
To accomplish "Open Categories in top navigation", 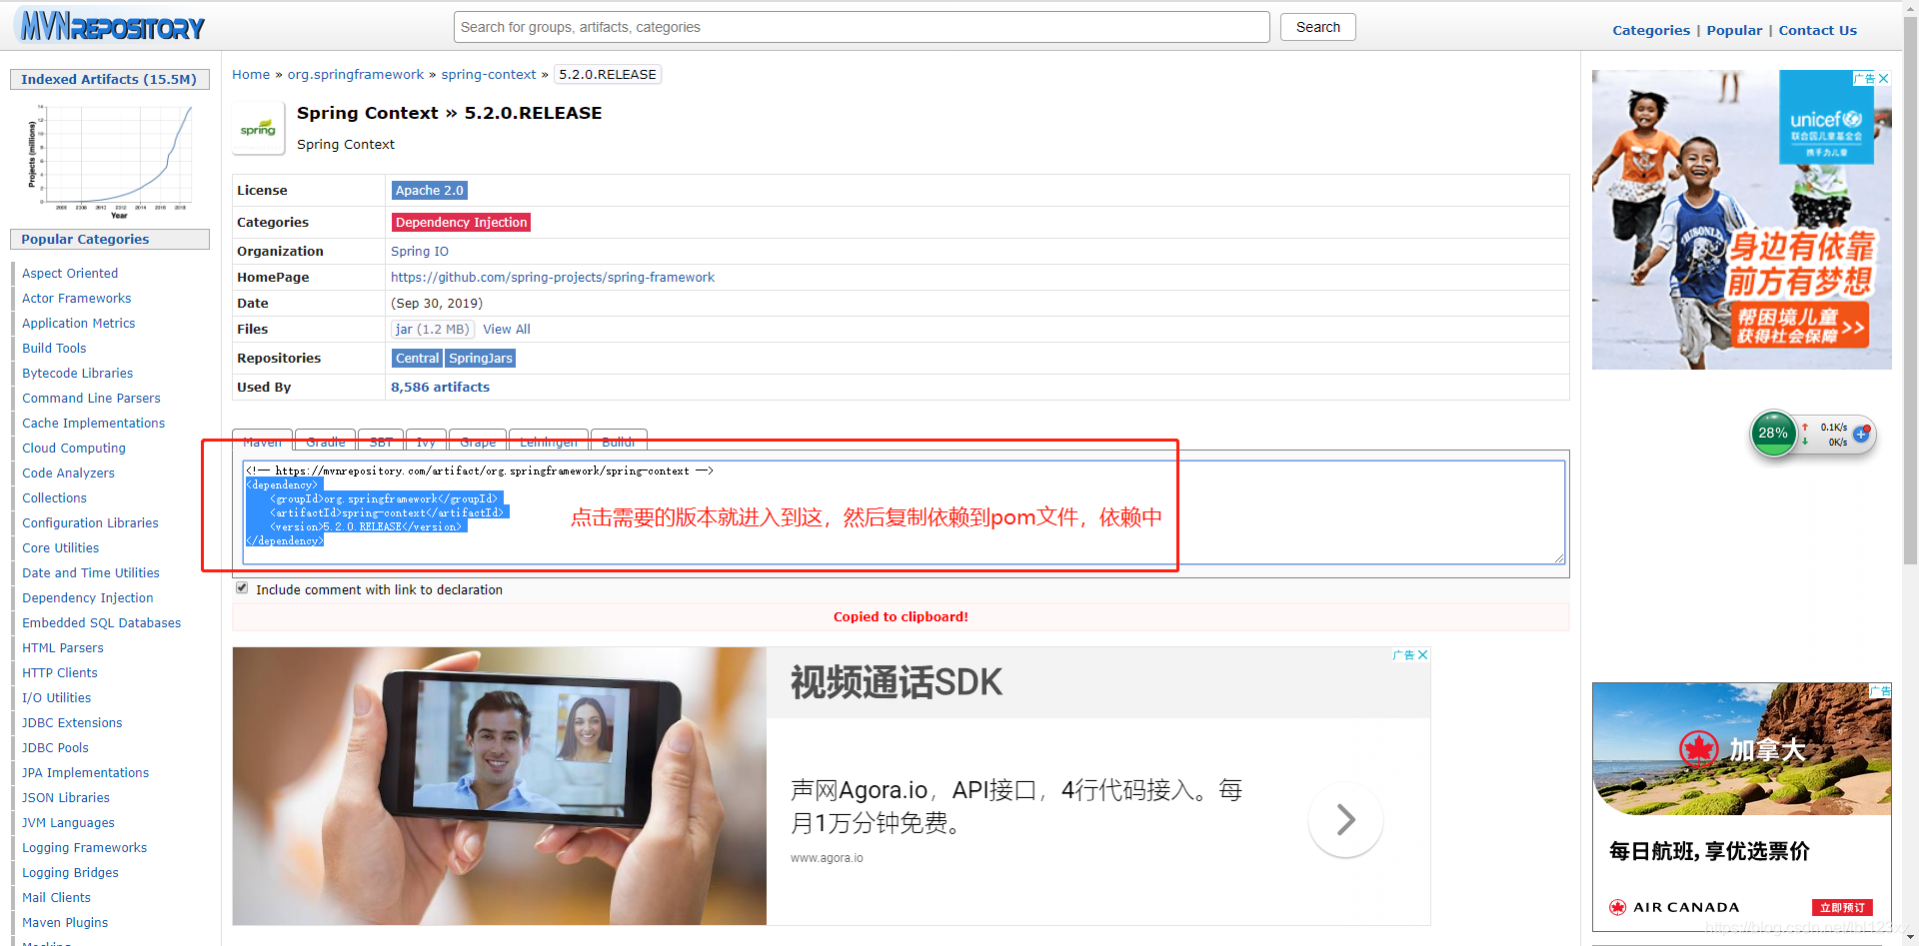I will (1651, 30).
